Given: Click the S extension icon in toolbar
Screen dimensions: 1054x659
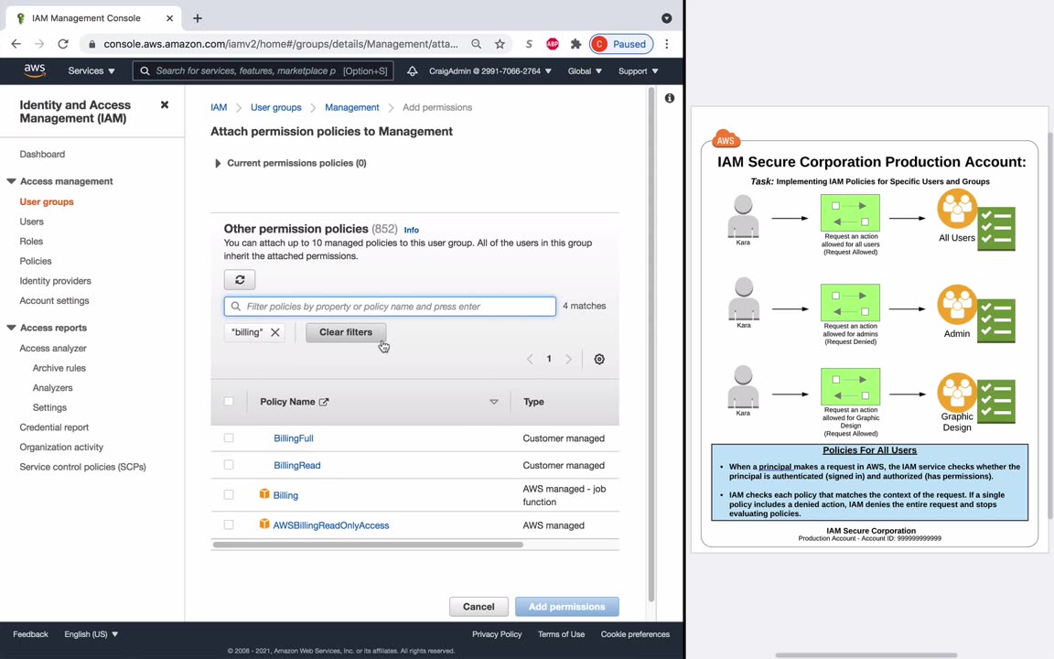Looking at the screenshot, I should [529, 44].
